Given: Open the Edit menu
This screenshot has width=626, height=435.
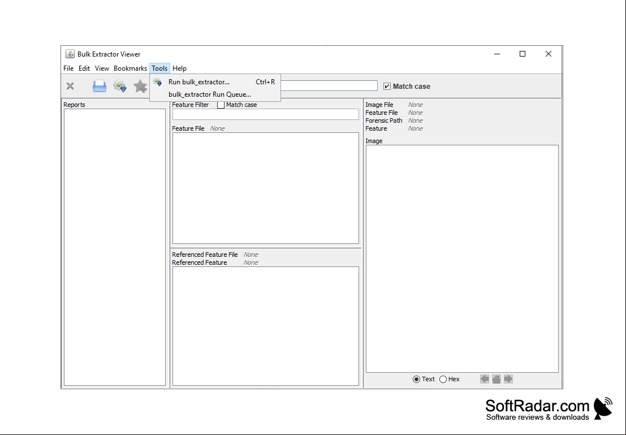Looking at the screenshot, I should click(x=84, y=68).
